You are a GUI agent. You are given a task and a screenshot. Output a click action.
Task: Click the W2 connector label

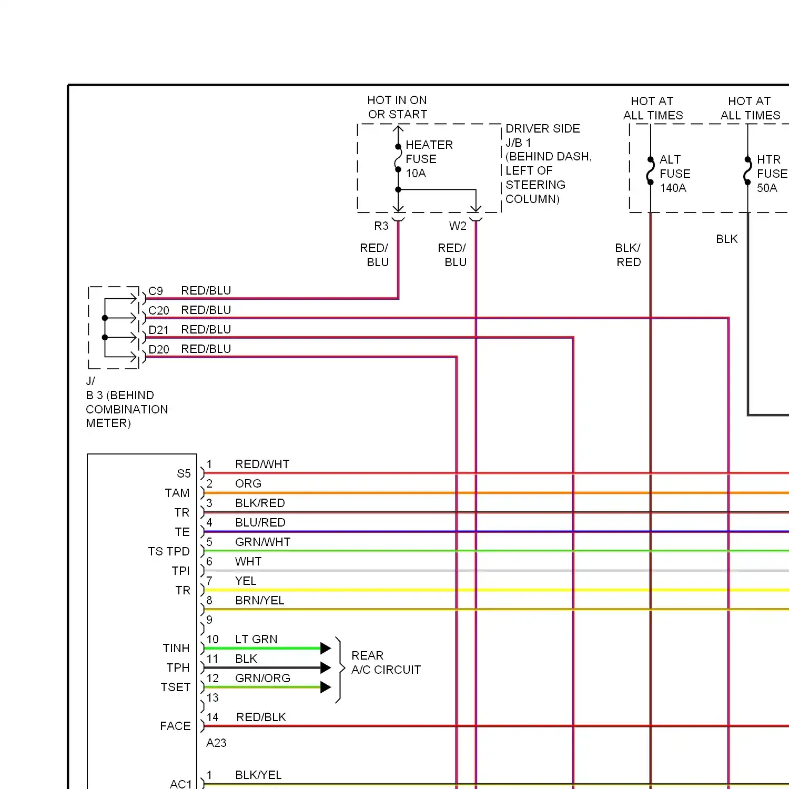coord(458,226)
